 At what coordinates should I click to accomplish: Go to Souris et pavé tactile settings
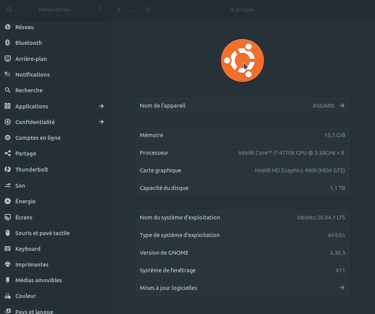[x=42, y=233]
